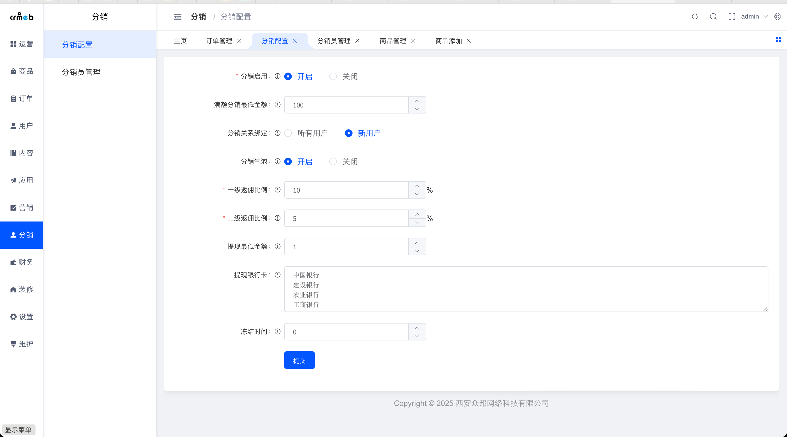Click into the 提现银行卡 textarea
Screen dimensions: 787x437
coord(525,289)
